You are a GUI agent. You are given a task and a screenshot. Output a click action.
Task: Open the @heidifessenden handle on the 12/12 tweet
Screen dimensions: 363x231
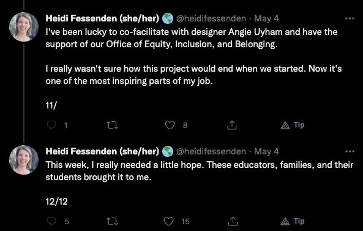click(211, 151)
